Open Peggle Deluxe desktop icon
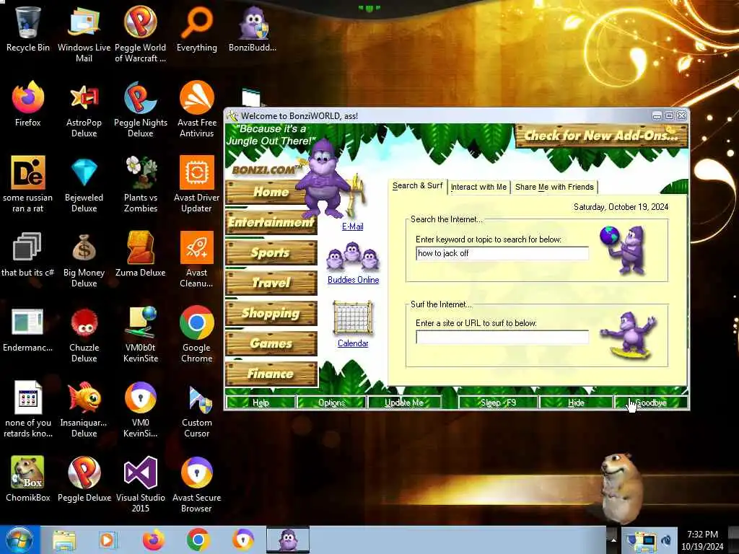This screenshot has width=739, height=554. click(x=84, y=479)
